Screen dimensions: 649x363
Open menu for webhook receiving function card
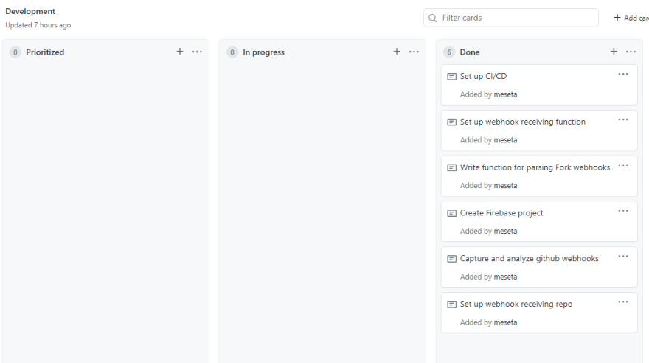(x=623, y=120)
